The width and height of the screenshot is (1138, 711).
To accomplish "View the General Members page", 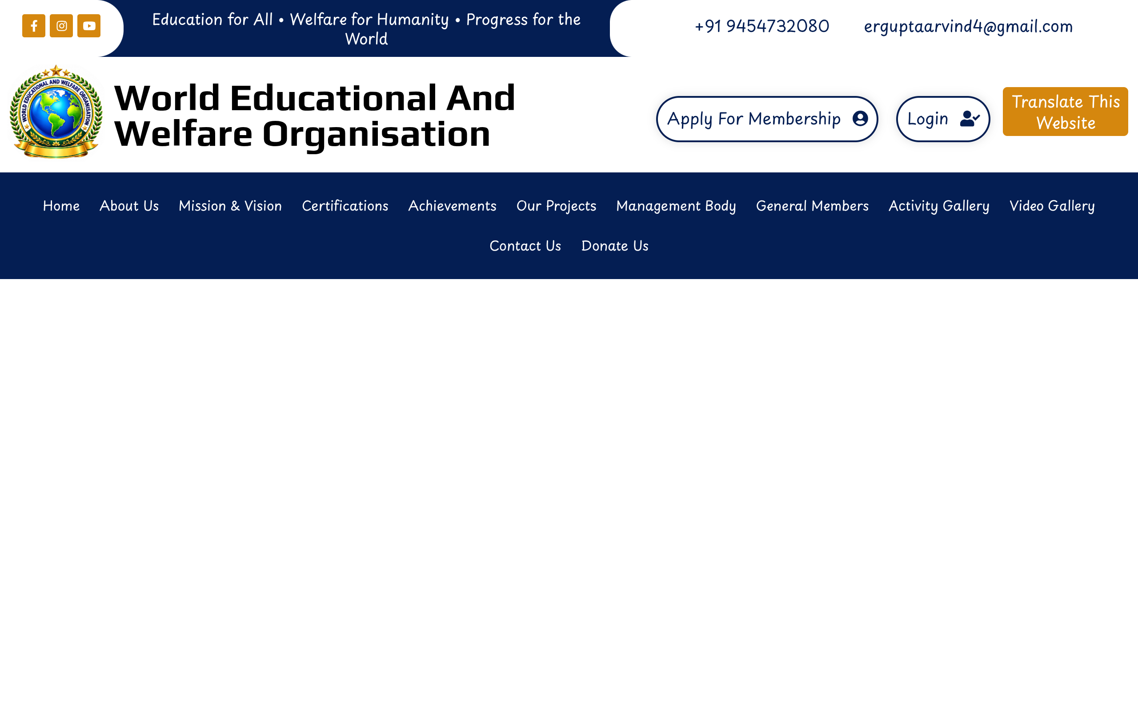I will [x=812, y=206].
